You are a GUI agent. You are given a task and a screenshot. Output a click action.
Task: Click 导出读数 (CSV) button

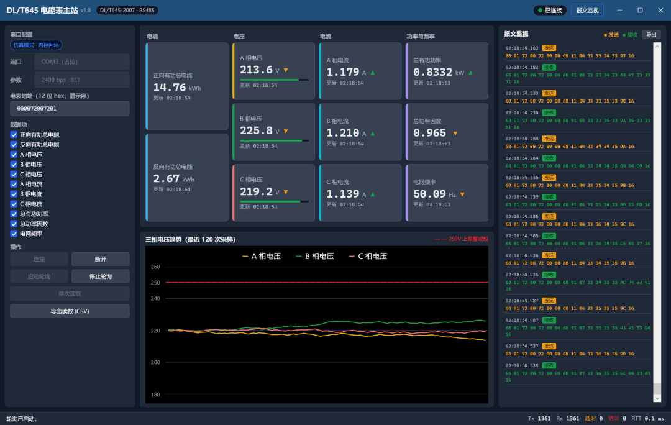pos(70,311)
